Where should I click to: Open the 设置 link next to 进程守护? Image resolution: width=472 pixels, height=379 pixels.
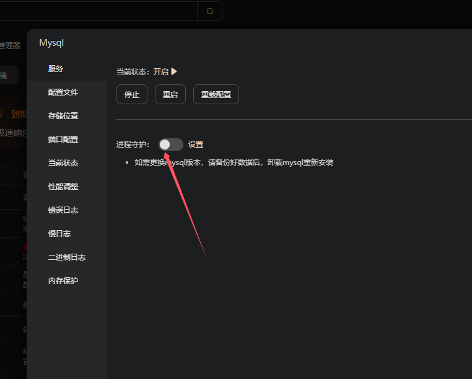coord(196,145)
